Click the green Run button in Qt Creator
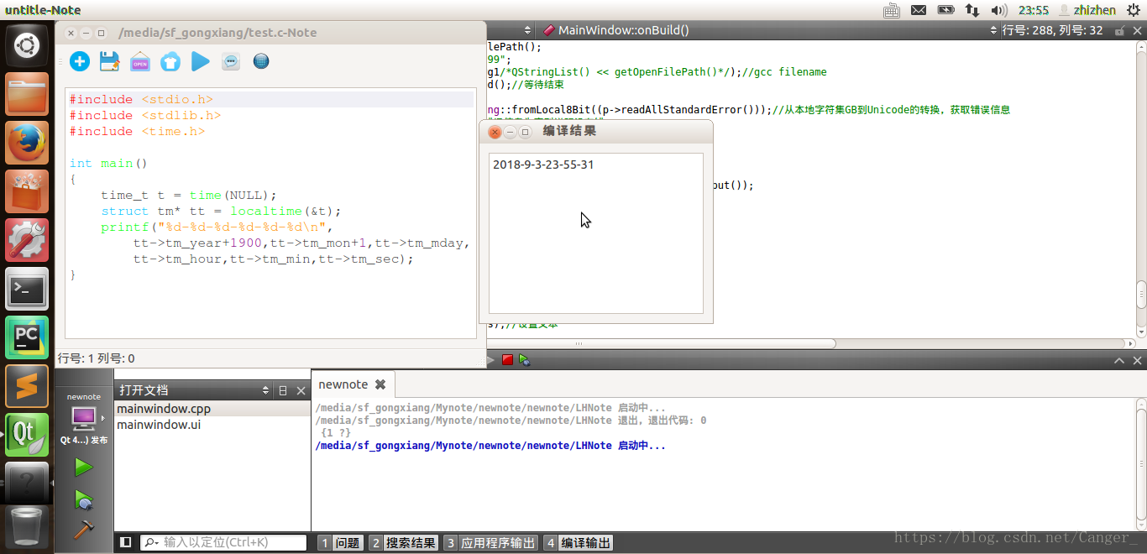Viewport: 1147px width, 554px height. [x=83, y=467]
